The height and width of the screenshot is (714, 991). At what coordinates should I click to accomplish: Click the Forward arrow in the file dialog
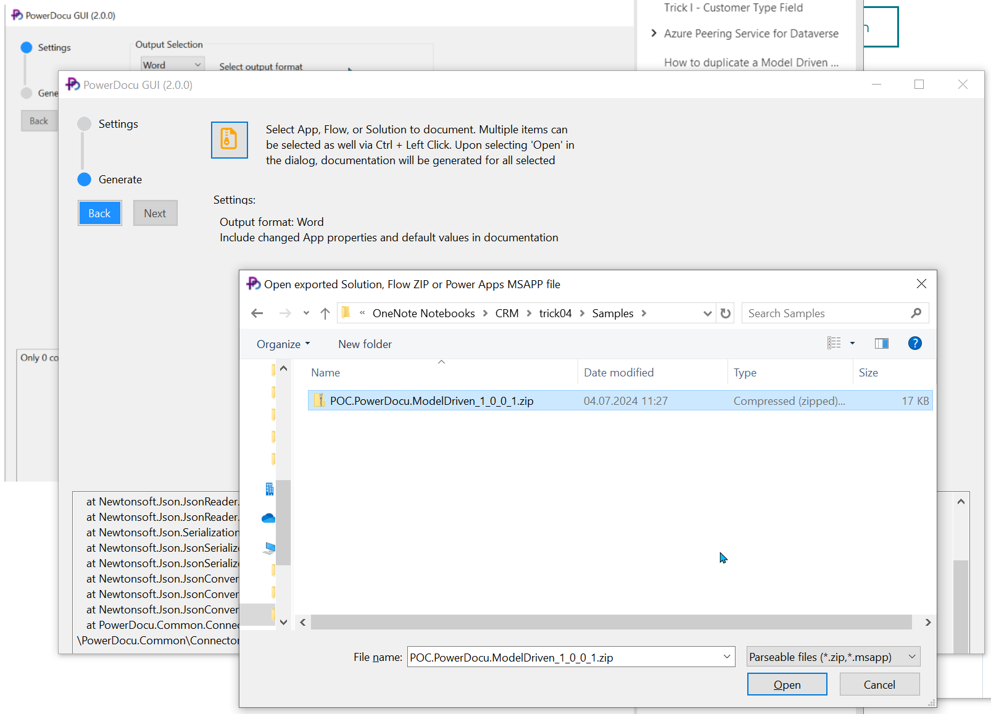[285, 313]
